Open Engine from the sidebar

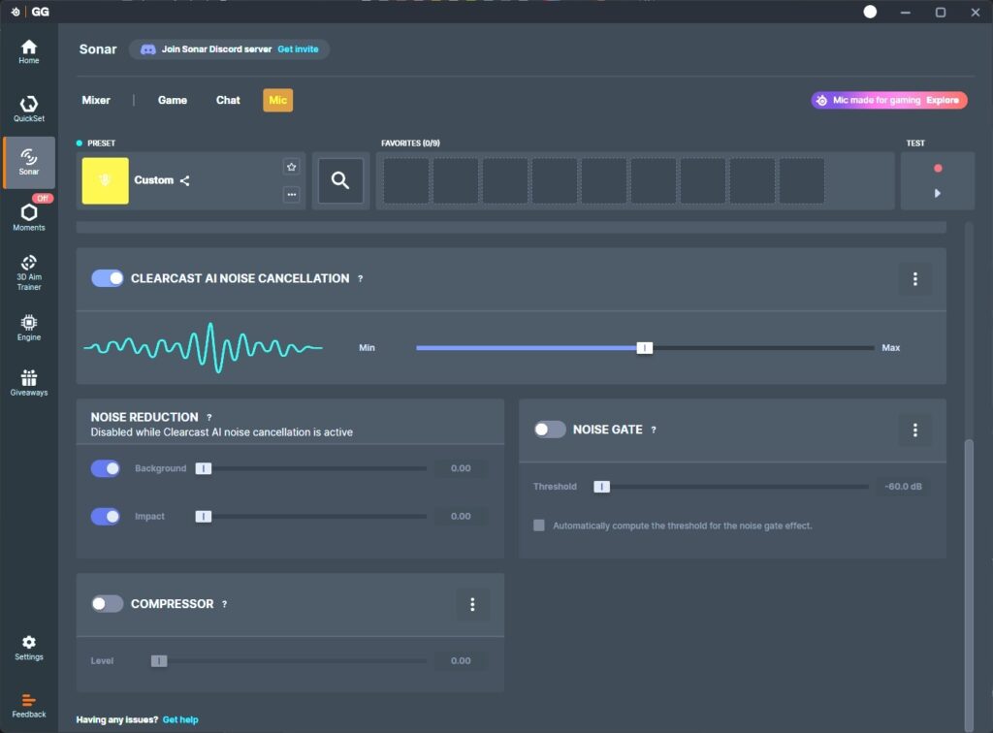28,328
